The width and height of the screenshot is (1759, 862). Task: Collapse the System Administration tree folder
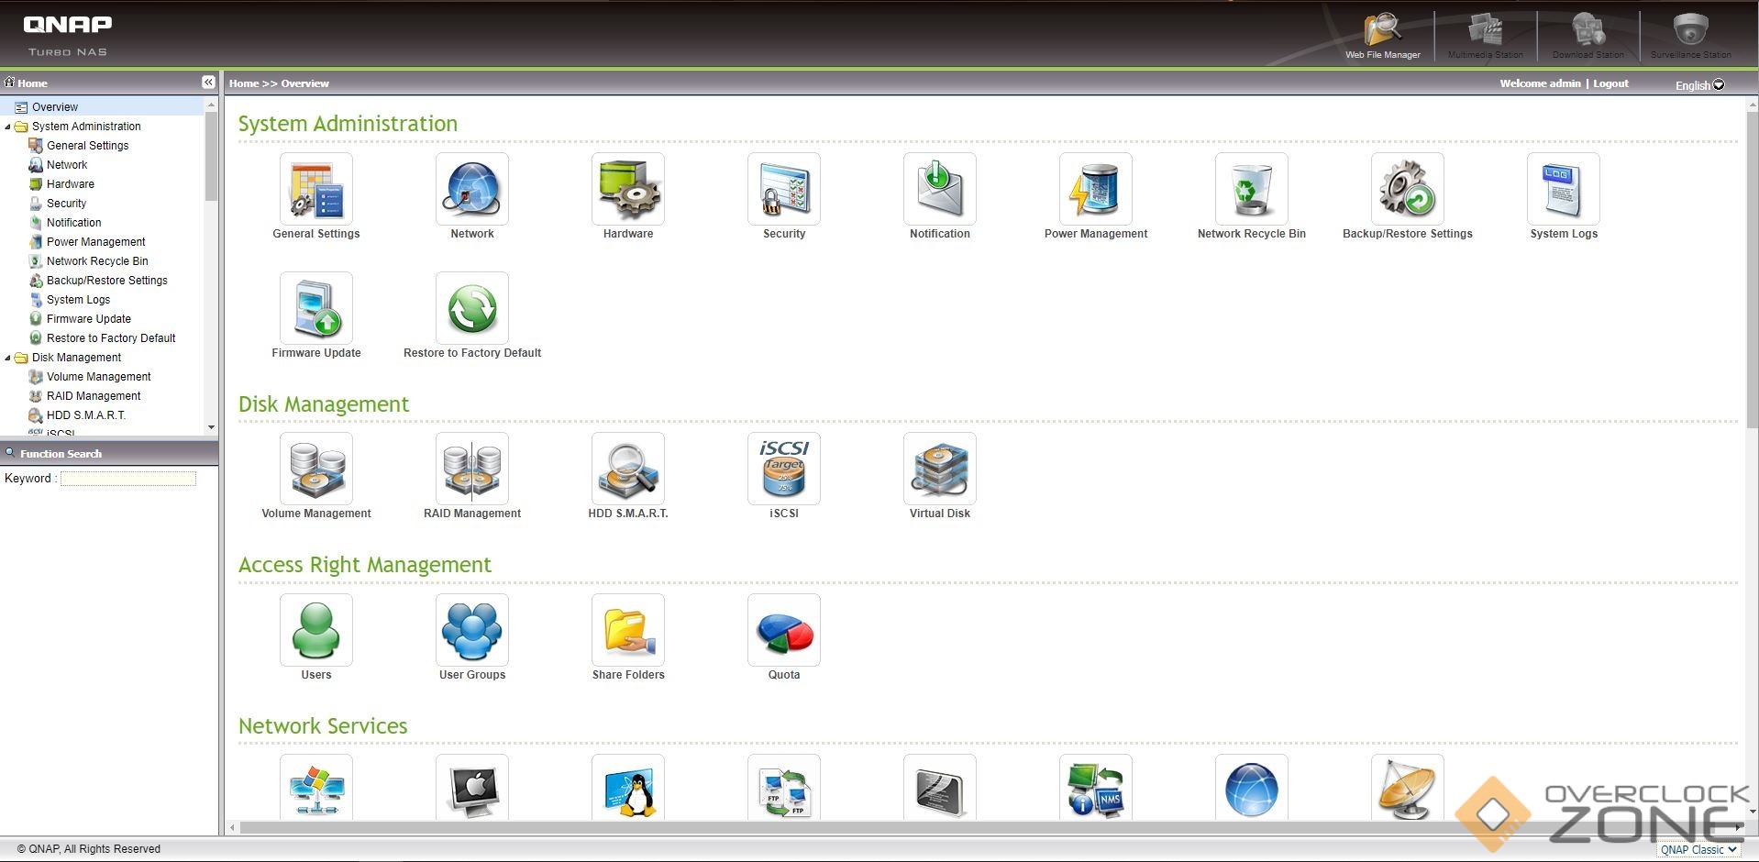click(x=8, y=127)
